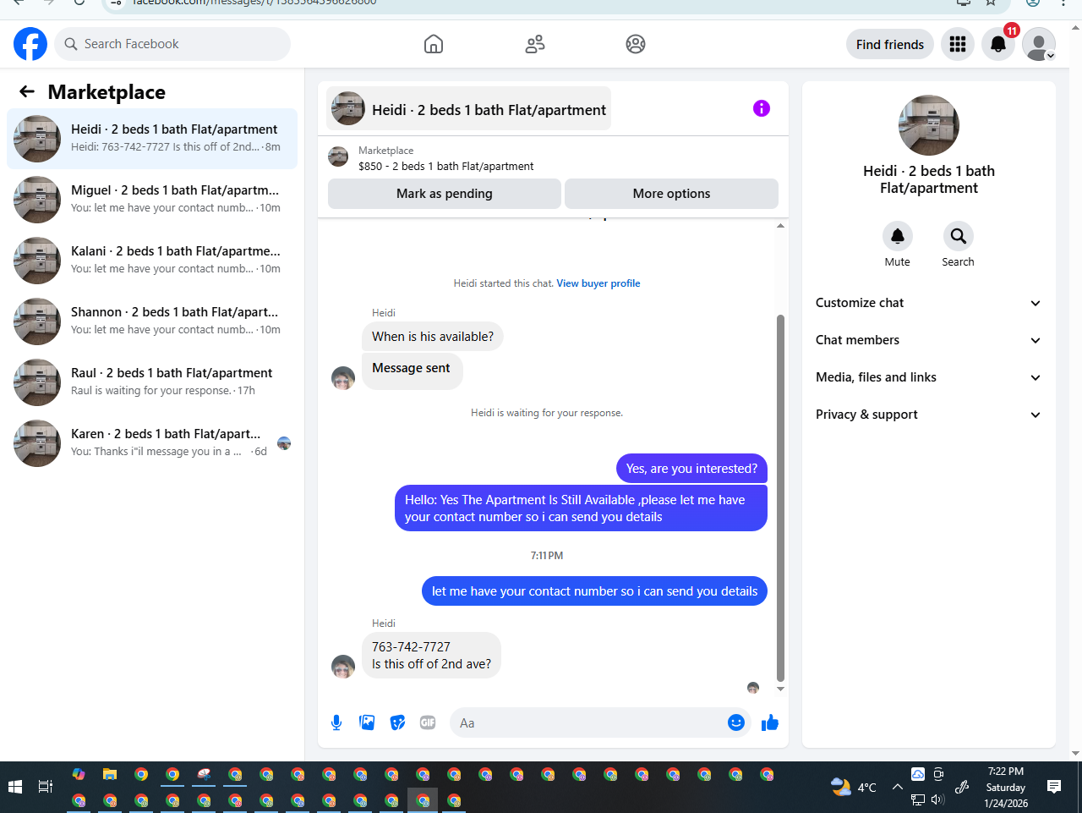Open File Explorer from taskbar
The width and height of the screenshot is (1082, 813).
coord(110,774)
